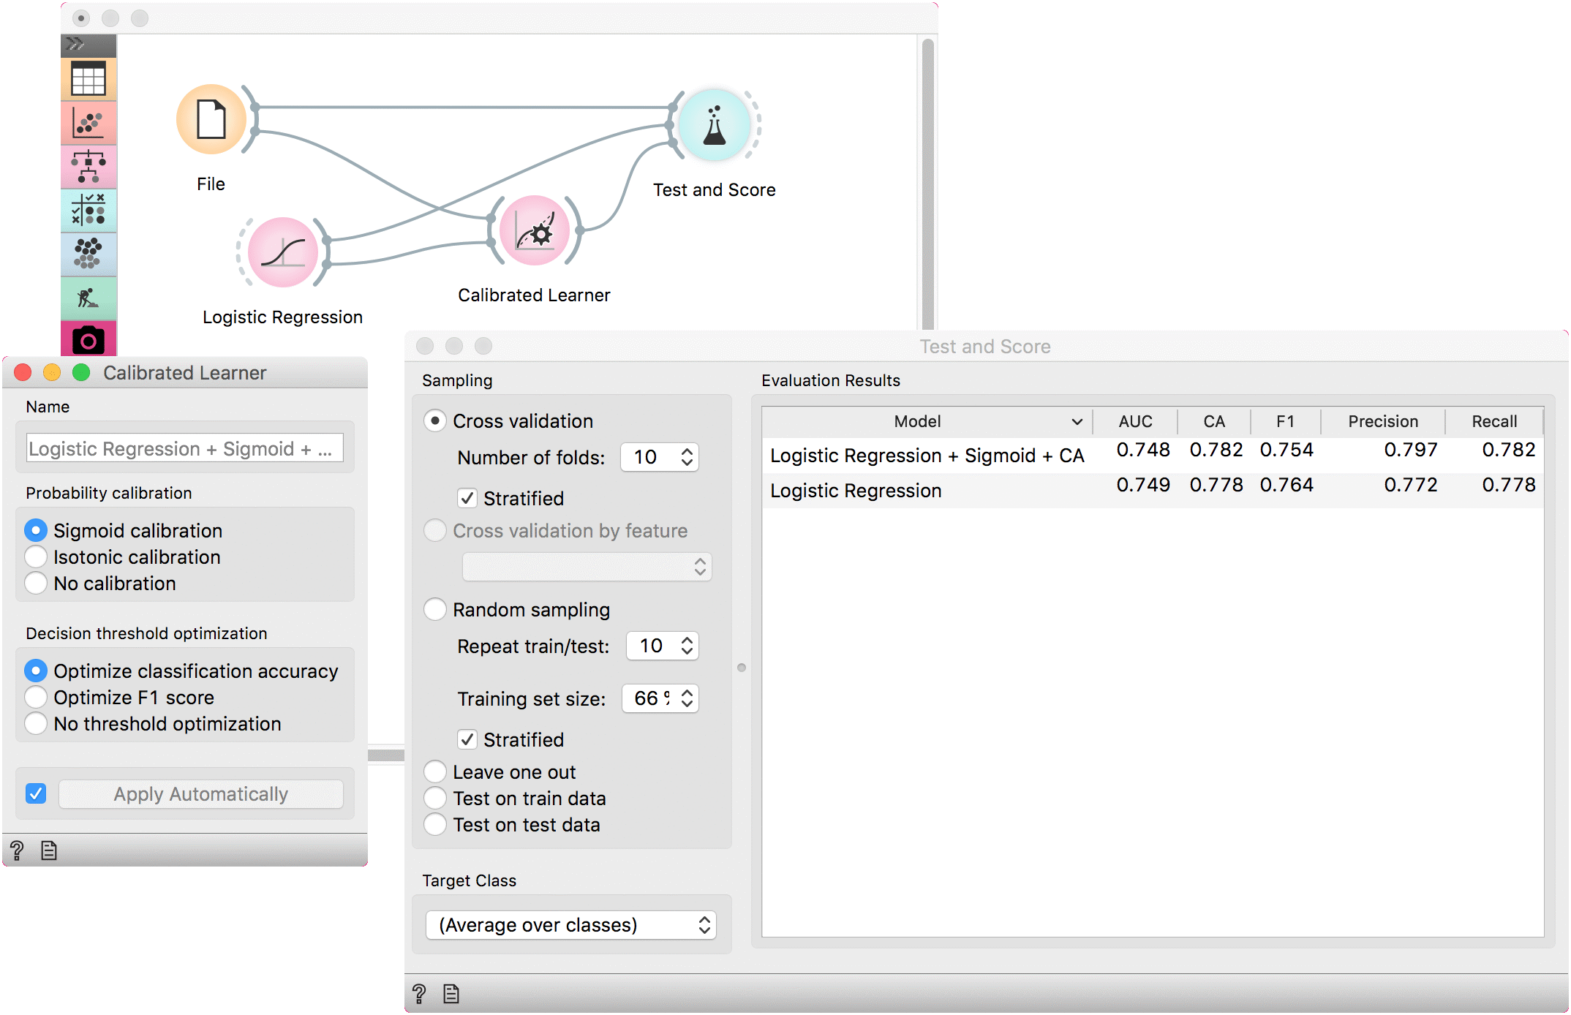Expand the sidebar with double chevron

[x=75, y=45]
